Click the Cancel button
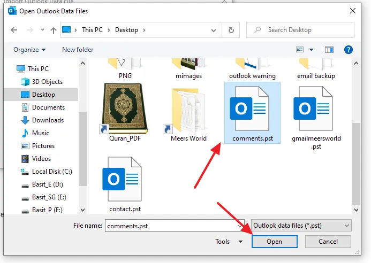This screenshot has height=263, width=371. coord(328,242)
